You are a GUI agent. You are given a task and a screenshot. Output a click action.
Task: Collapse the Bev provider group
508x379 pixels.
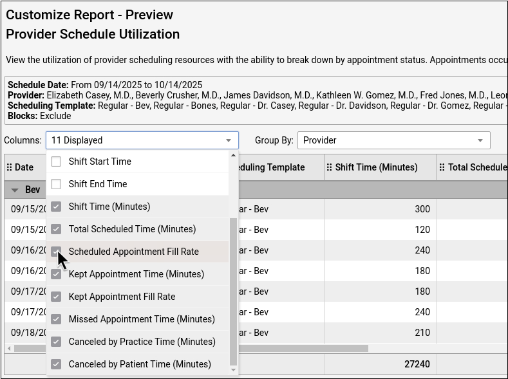(15, 190)
